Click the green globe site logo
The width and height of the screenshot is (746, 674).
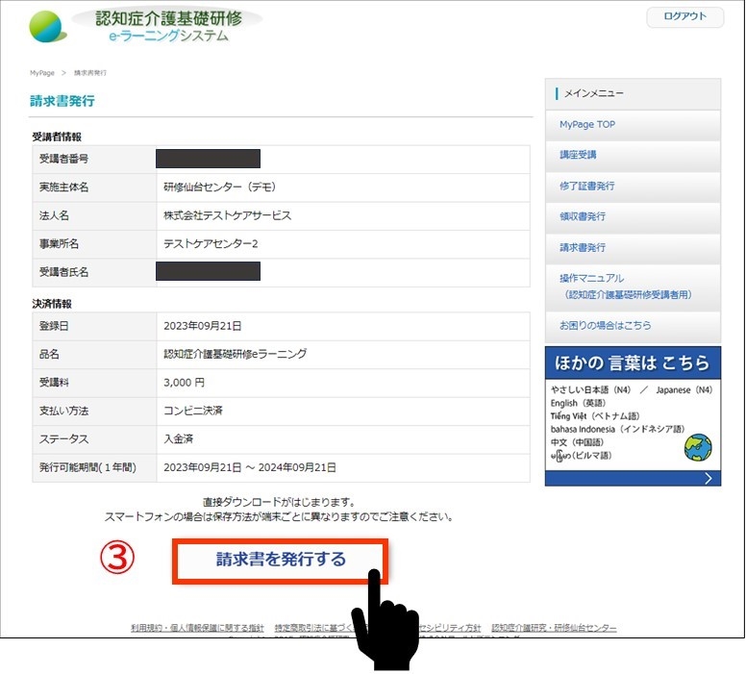tap(47, 27)
